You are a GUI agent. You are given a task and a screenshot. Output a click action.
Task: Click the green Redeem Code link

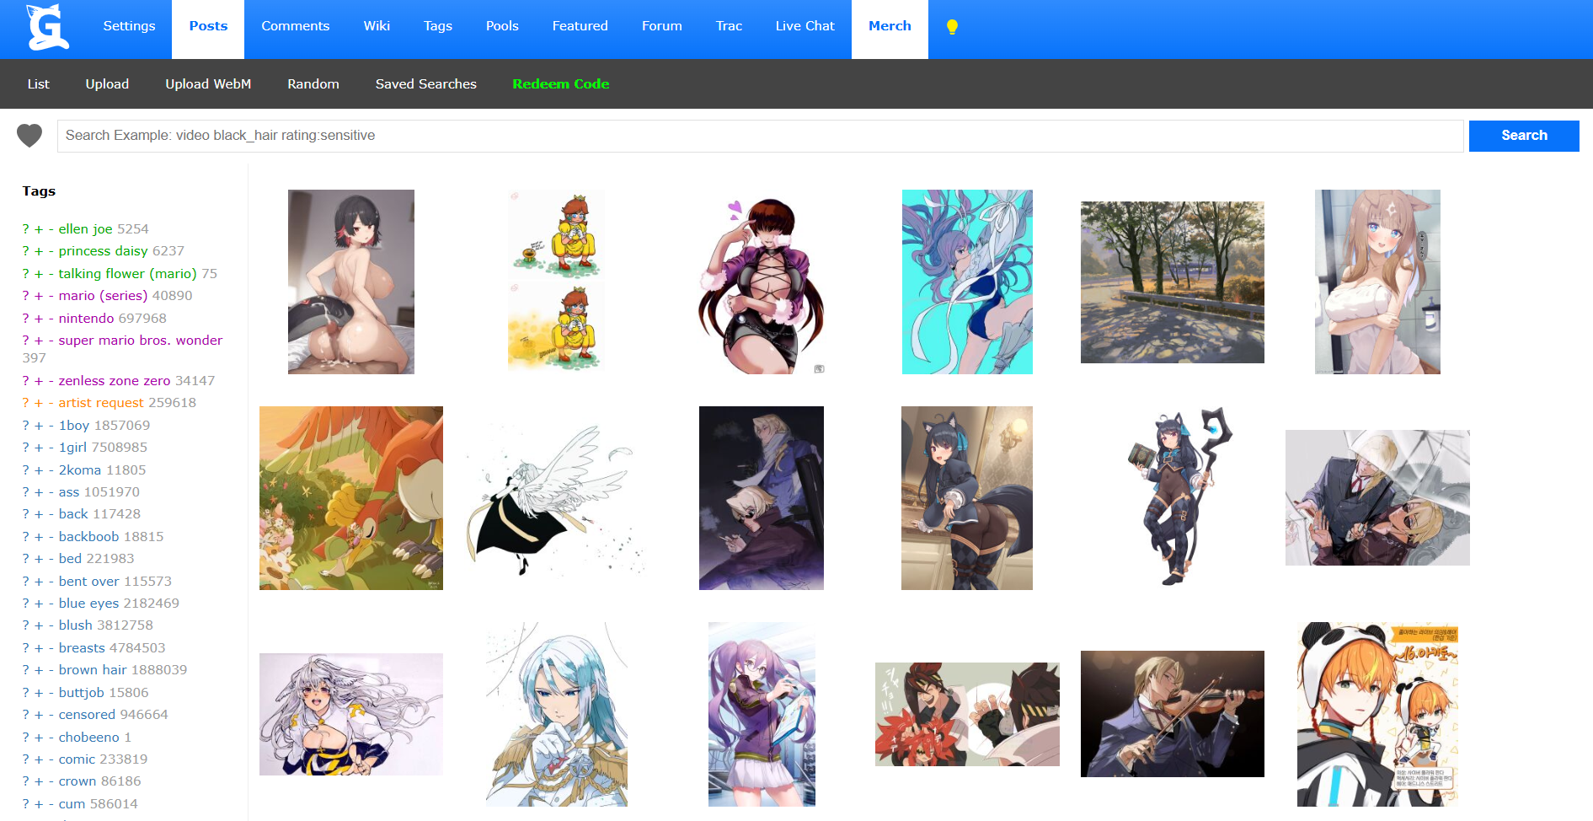560,84
